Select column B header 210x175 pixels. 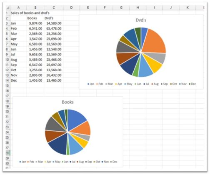[x=35, y=7]
